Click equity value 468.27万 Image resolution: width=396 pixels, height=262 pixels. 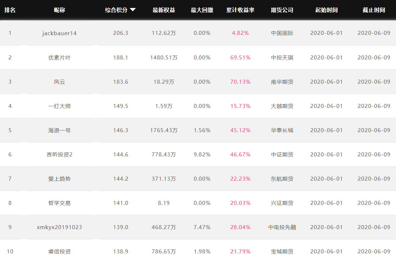pyautogui.click(x=164, y=227)
